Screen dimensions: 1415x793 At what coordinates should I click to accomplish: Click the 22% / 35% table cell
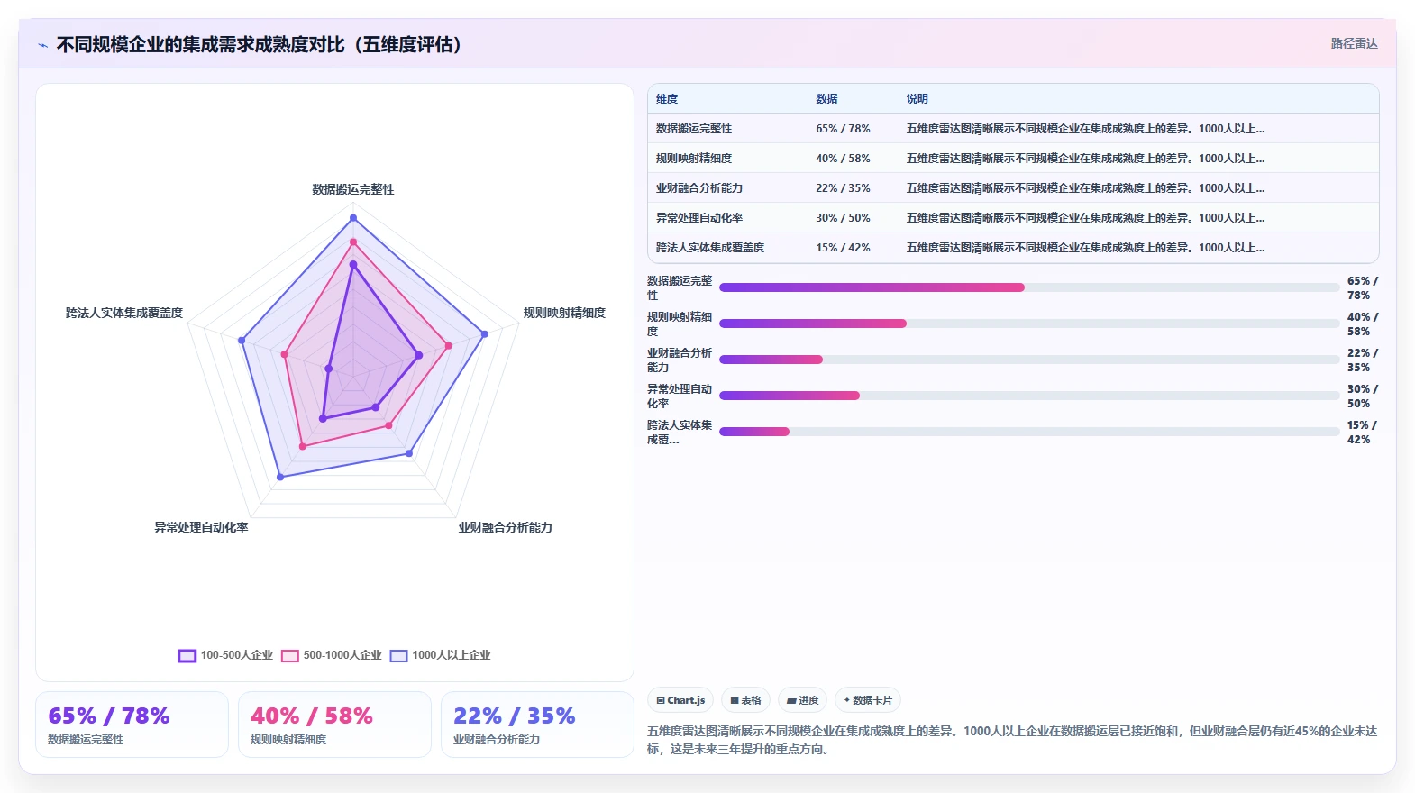[x=843, y=188]
